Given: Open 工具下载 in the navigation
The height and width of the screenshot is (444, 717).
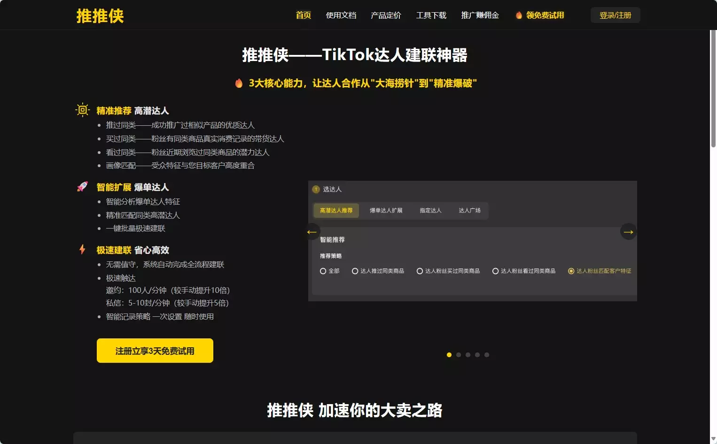Looking at the screenshot, I should [x=431, y=15].
